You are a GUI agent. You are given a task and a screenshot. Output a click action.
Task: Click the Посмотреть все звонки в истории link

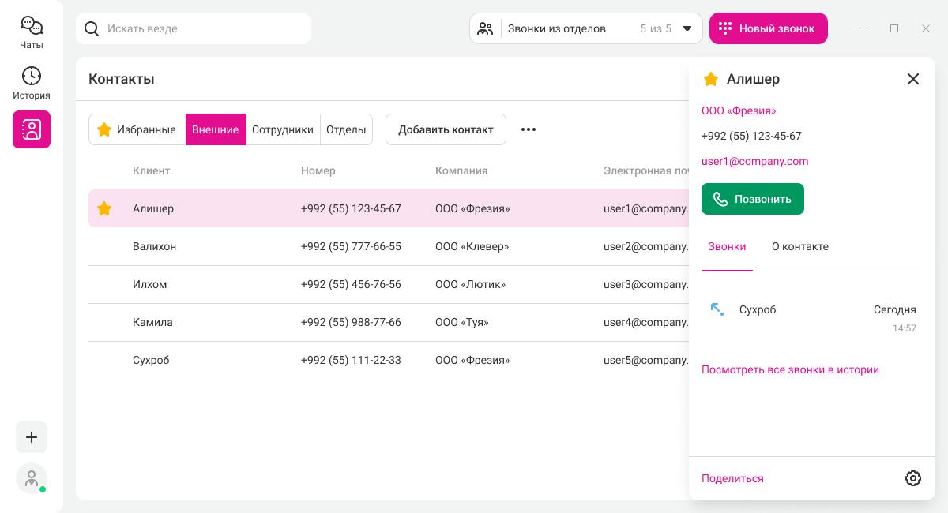(790, 369)
